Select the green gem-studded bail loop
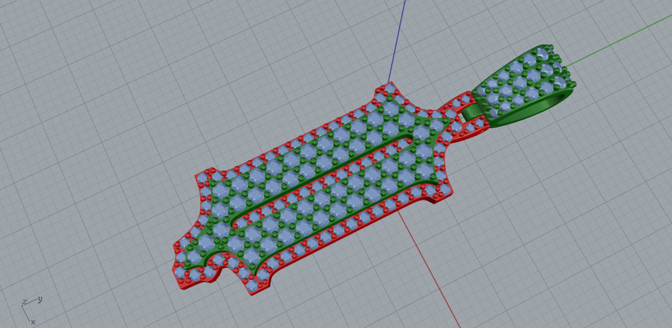672x328 pixels. coord(524,87)
